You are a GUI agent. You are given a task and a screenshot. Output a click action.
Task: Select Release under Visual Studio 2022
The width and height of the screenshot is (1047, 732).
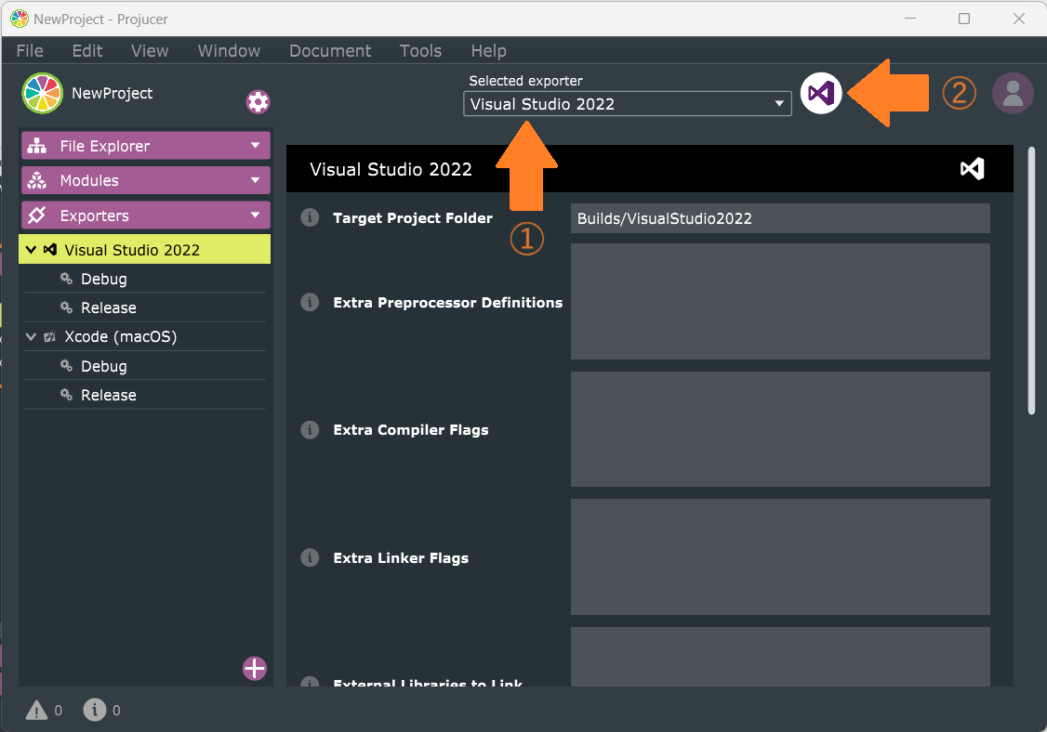(x=144, y=307)
